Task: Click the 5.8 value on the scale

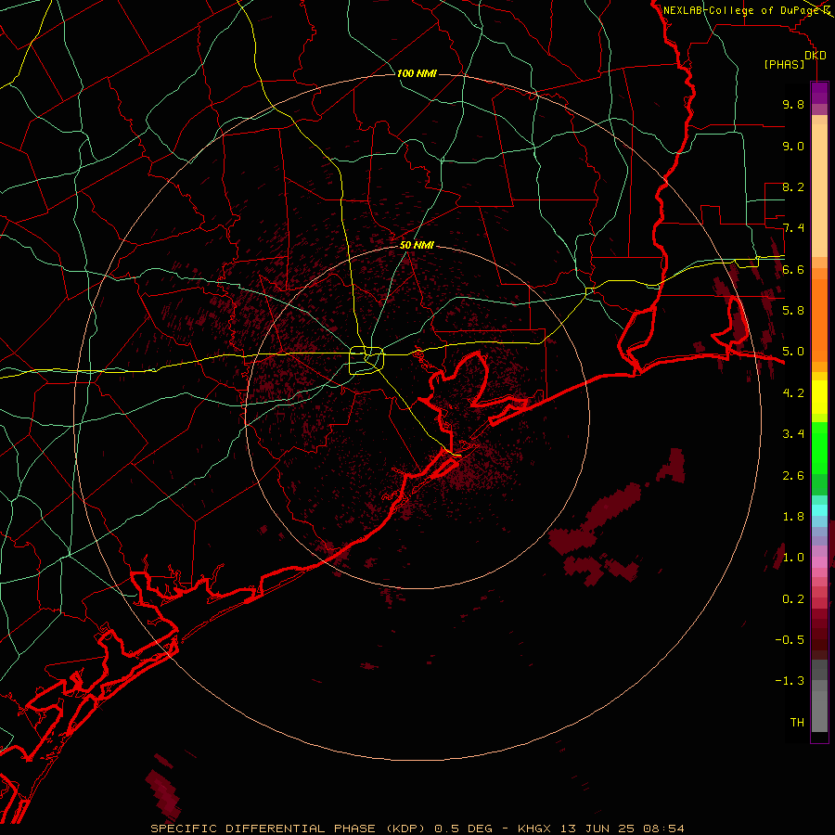Action: tap(793, 311)
